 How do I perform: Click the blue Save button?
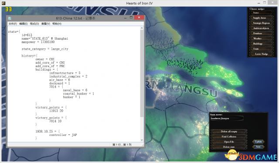coord(259,147)
